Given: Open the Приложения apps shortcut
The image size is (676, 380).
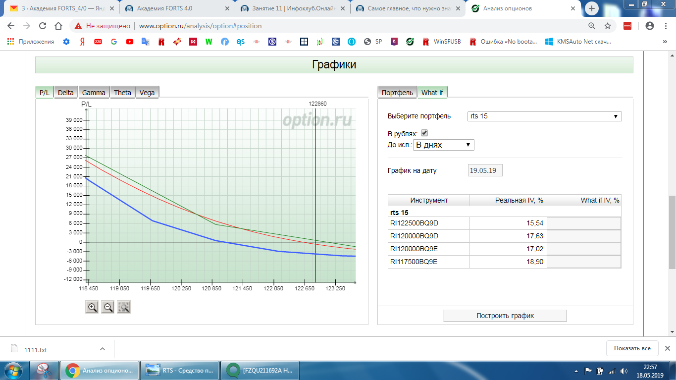Looking at the screenshot, I should tap(31, 42).
